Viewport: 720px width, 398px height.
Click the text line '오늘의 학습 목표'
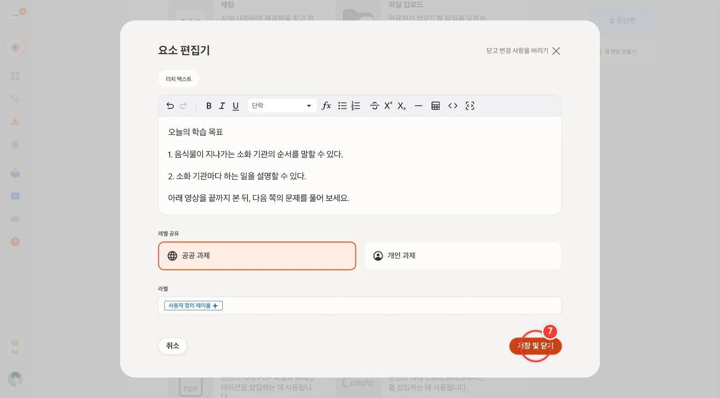196,132
